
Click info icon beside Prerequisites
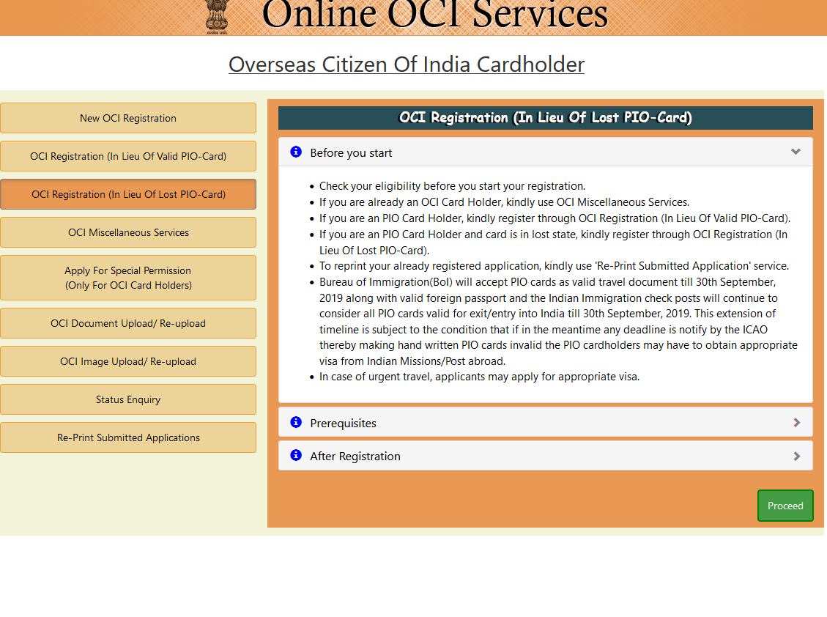click(296, 422)
